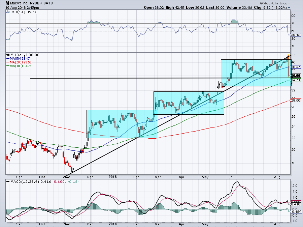Click the RSI indicator icon beside RSI(14)
Screen dimensions: 303x227
pos(8,12)
